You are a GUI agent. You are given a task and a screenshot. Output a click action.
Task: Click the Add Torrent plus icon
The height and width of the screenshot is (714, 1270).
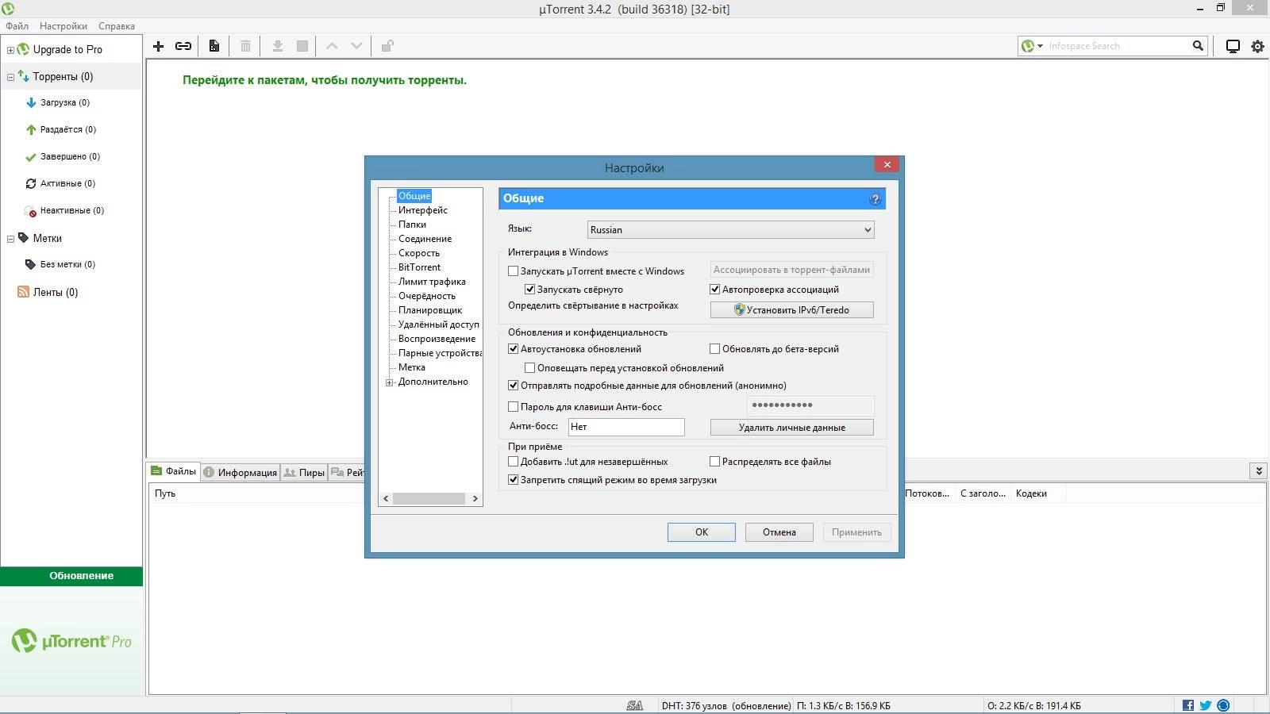[158, 46]
